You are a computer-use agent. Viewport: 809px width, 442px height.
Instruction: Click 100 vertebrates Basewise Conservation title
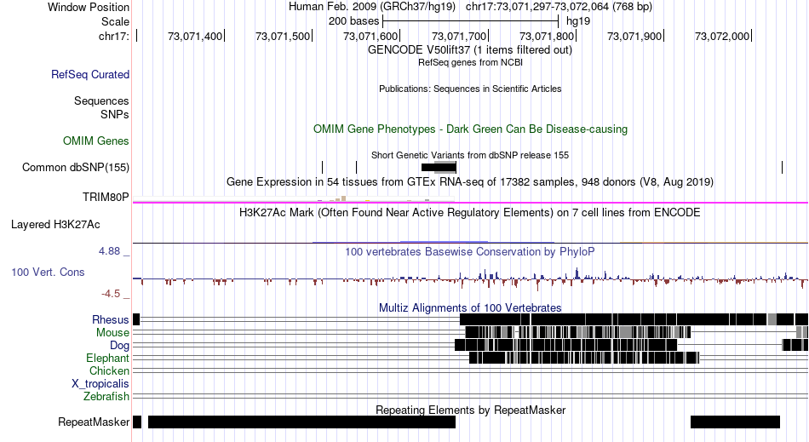pos(470,252)
